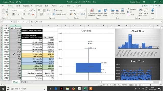Image resolution: width=163 pixels, height=91 pixels.
Task: Toggle Bold formatting
Action: (x=13, y=14)
